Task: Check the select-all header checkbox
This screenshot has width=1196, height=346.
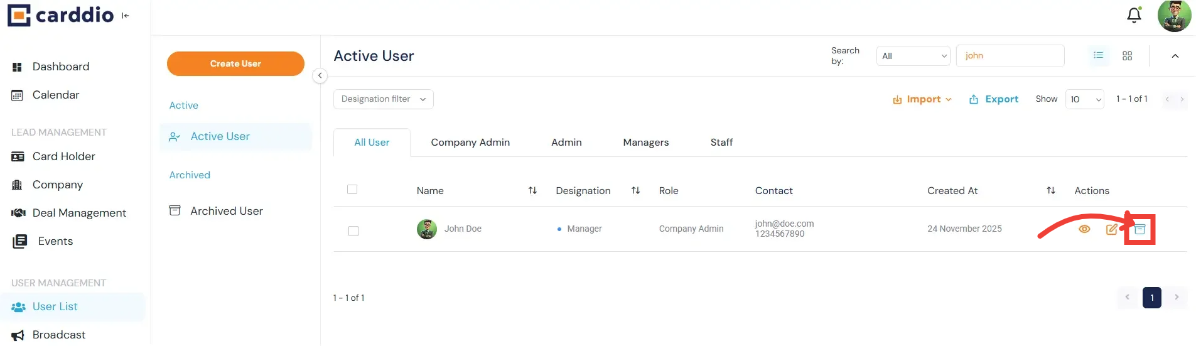Action: point(352,190)
